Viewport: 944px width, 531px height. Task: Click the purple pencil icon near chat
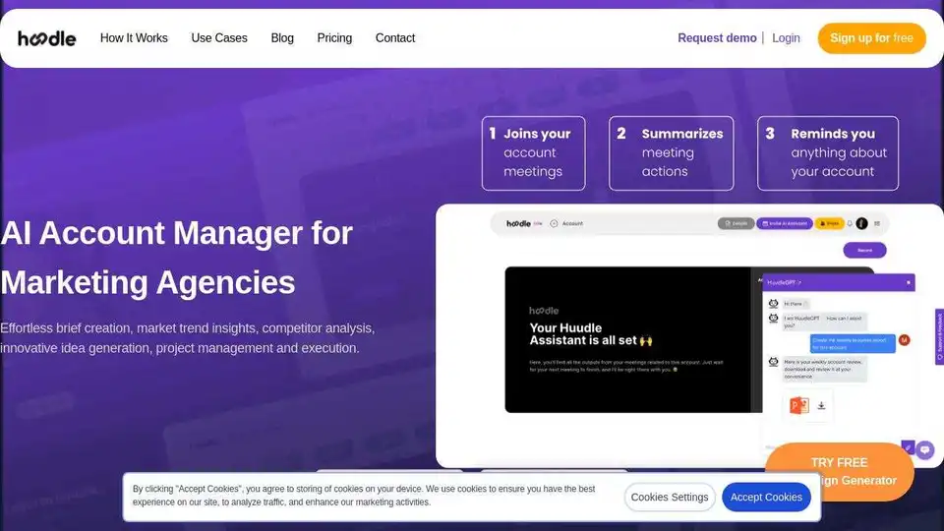(x=908, y=447)
